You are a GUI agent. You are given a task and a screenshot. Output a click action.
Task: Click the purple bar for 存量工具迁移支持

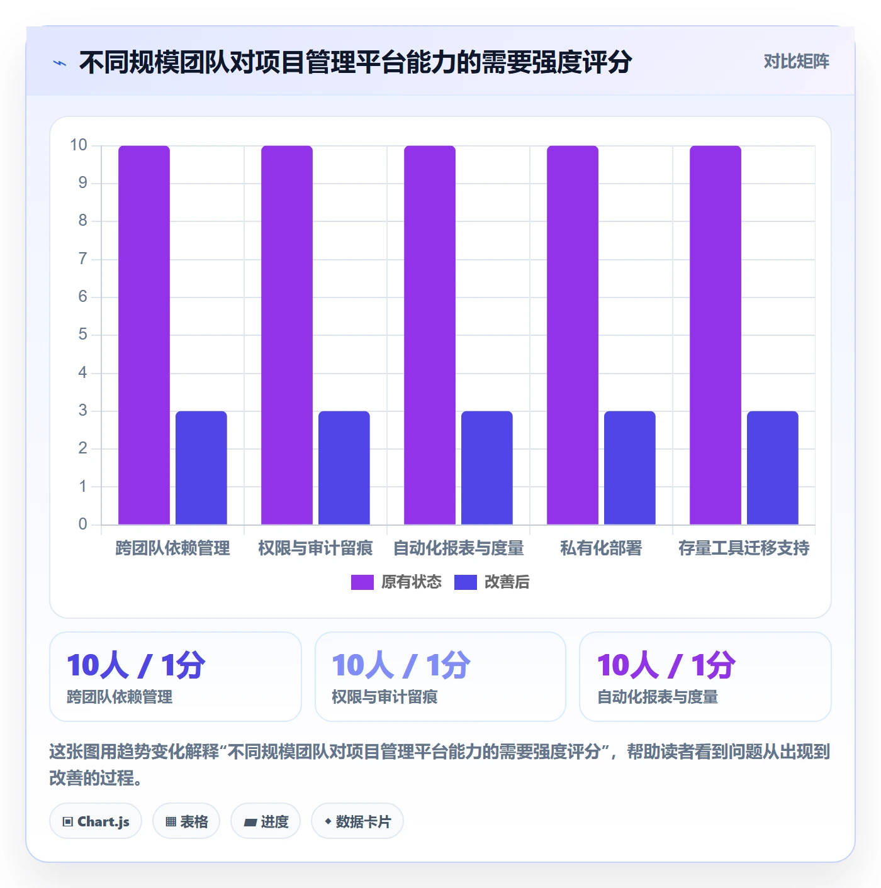click(715, 335)
